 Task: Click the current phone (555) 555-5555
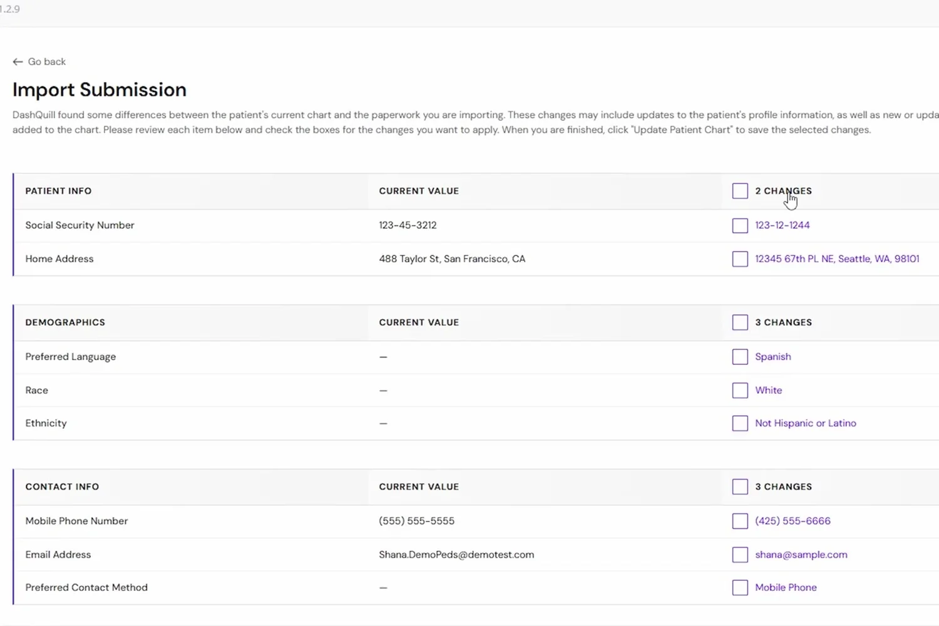(x=417, y=521)
